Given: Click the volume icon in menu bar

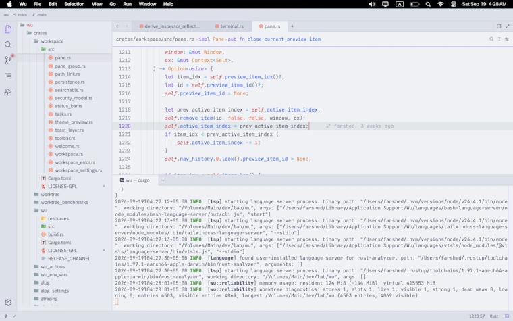Looking at the screenshot, I should click(372, 4).
